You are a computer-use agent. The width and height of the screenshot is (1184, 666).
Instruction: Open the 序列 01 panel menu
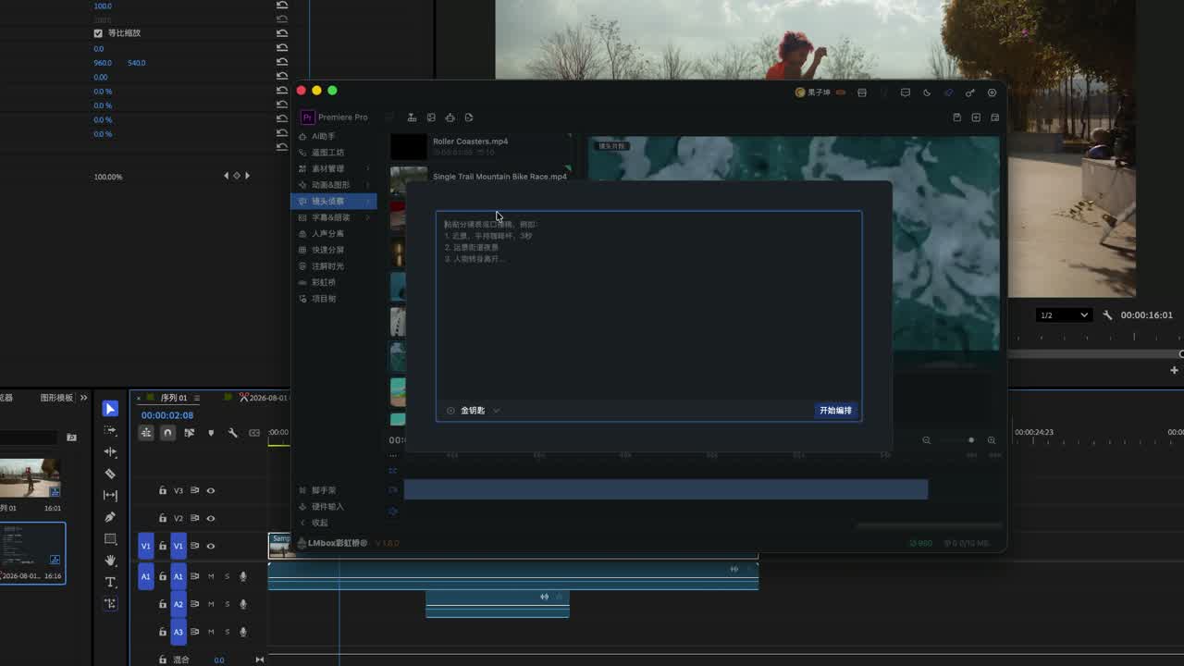pyautogui.click(x=196, y=398)
